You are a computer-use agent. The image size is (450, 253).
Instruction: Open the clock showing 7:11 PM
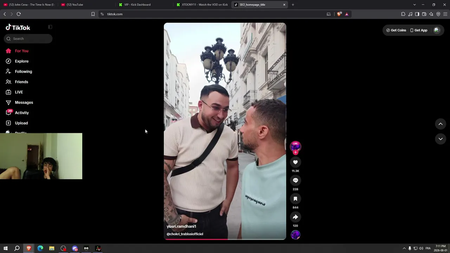[x=441, y=248]
